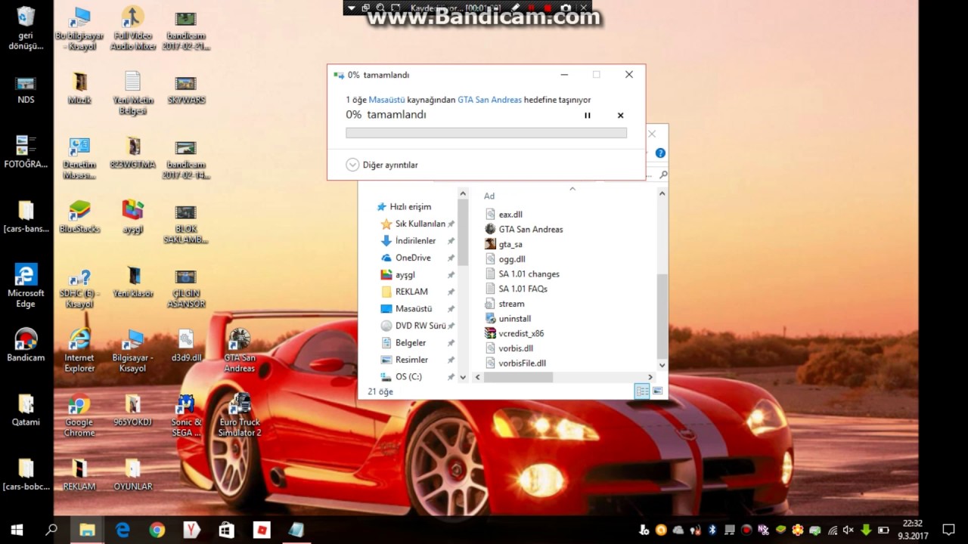
Task: Select gta_sa file in list
Action: tap(504, 244)
